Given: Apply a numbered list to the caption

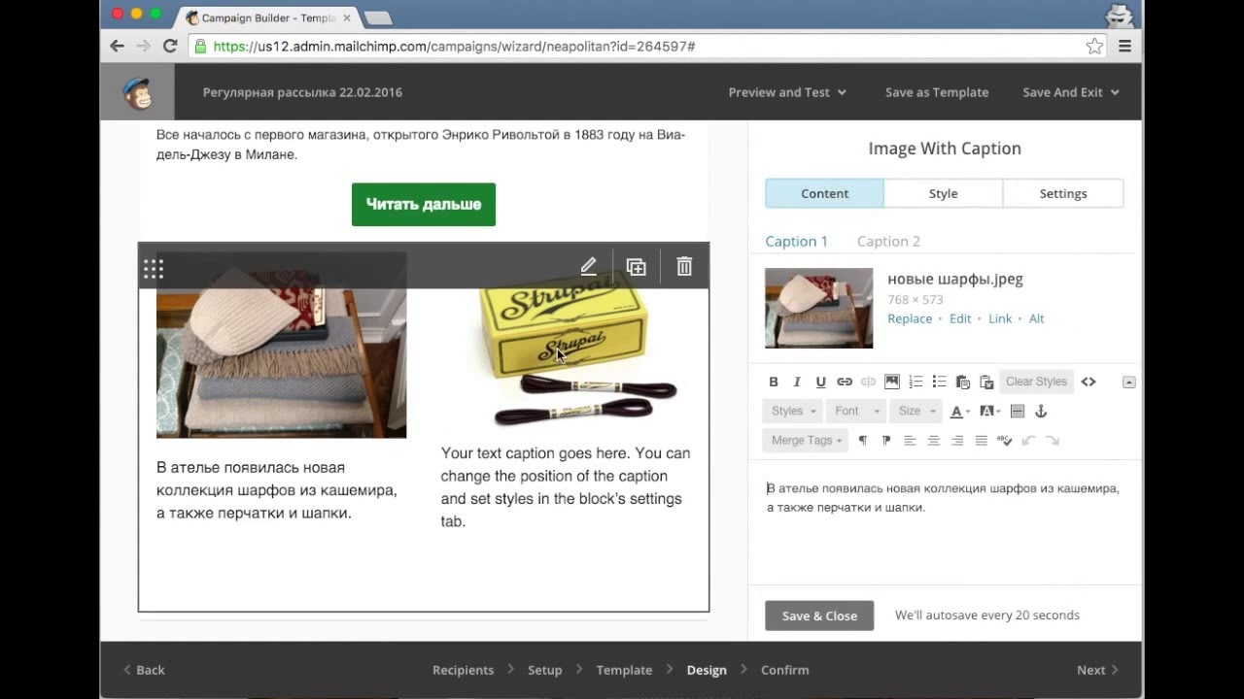Looking at the screenshot, I should 916,382.
